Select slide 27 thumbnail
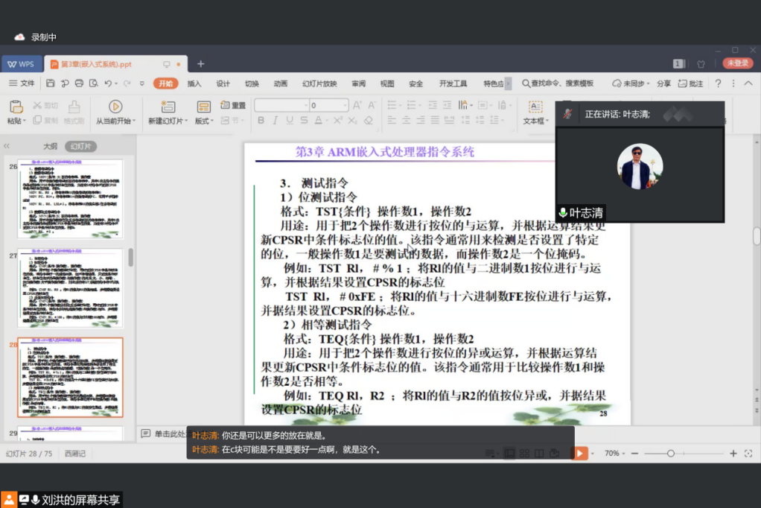This screenshot has height=508, width=761. (x=71, y=288)
